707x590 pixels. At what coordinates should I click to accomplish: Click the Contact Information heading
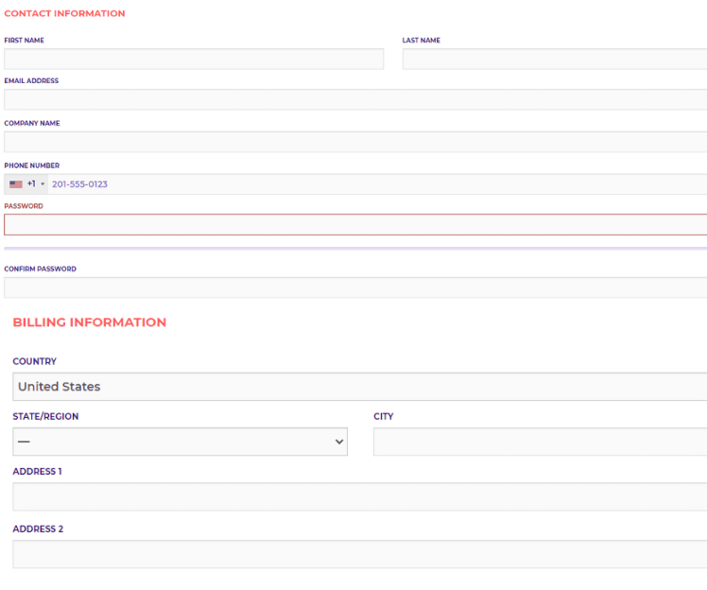click(x=64, y=14)
